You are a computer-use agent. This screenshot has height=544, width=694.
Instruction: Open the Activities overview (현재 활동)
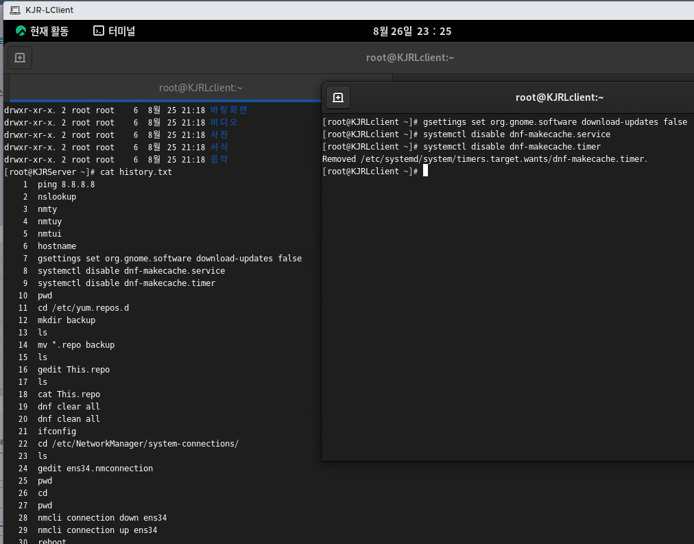(42, 31)
